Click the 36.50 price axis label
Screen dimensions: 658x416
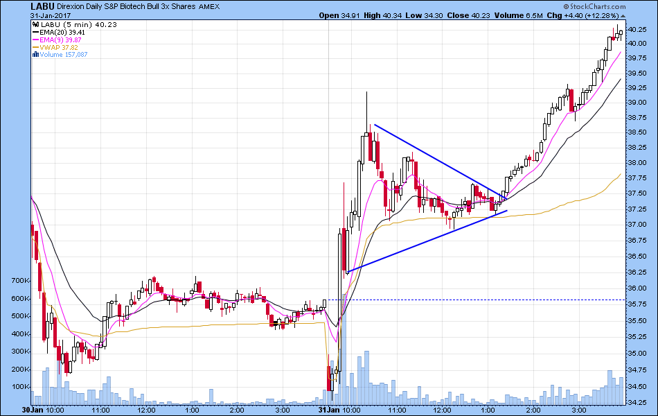click(637, 257)
